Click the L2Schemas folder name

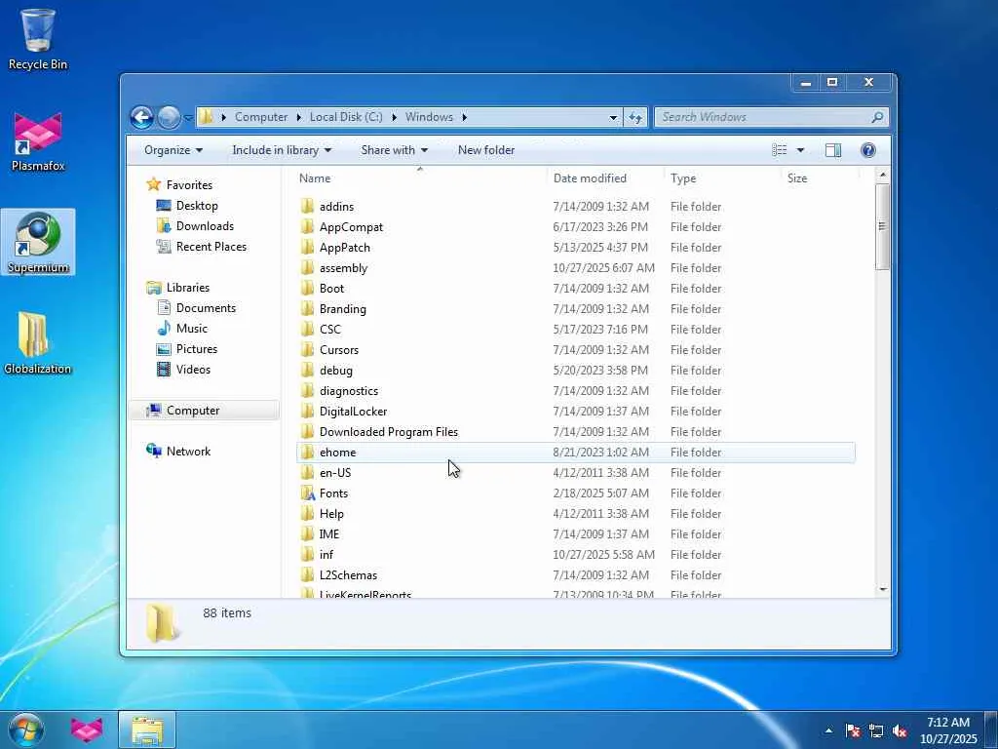348,575
